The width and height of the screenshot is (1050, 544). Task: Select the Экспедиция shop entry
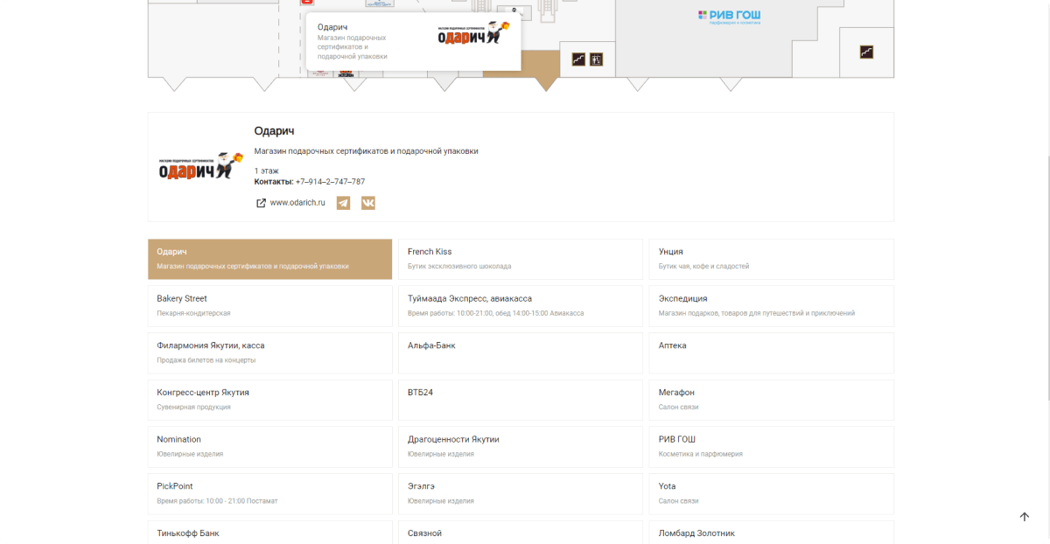pos(771,306)
